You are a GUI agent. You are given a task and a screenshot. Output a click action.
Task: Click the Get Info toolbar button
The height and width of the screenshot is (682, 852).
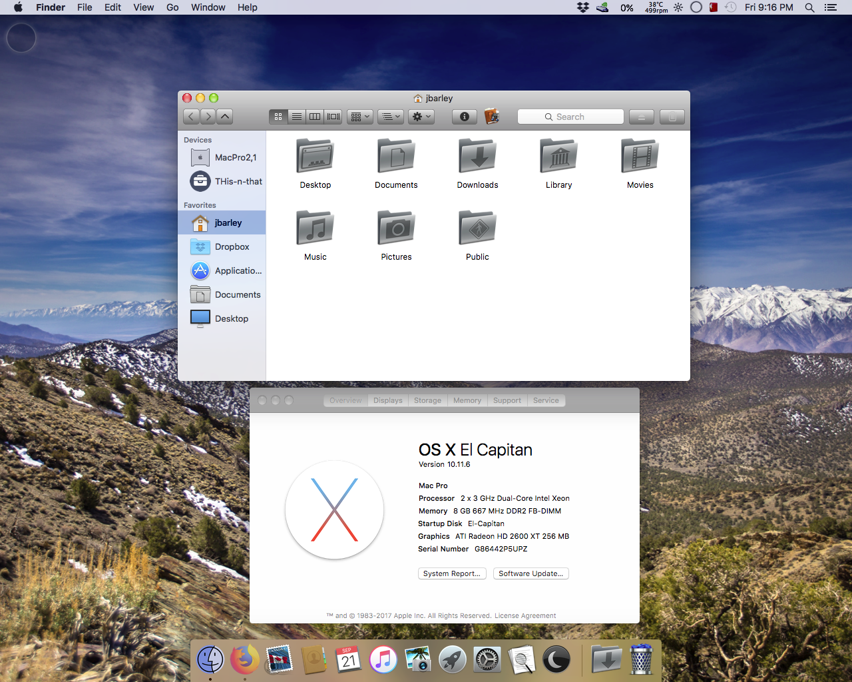pos(465,117)
